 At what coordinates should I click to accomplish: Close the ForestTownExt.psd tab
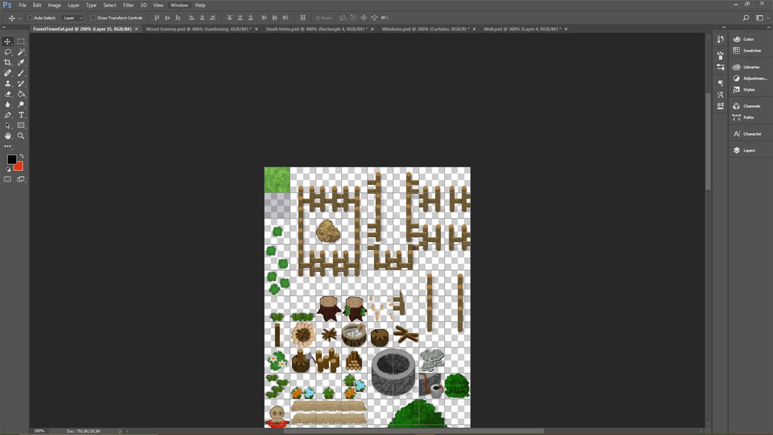pos(136,29)
